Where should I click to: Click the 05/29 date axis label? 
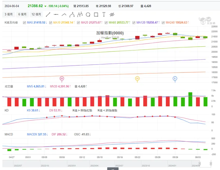click(175, 157)
